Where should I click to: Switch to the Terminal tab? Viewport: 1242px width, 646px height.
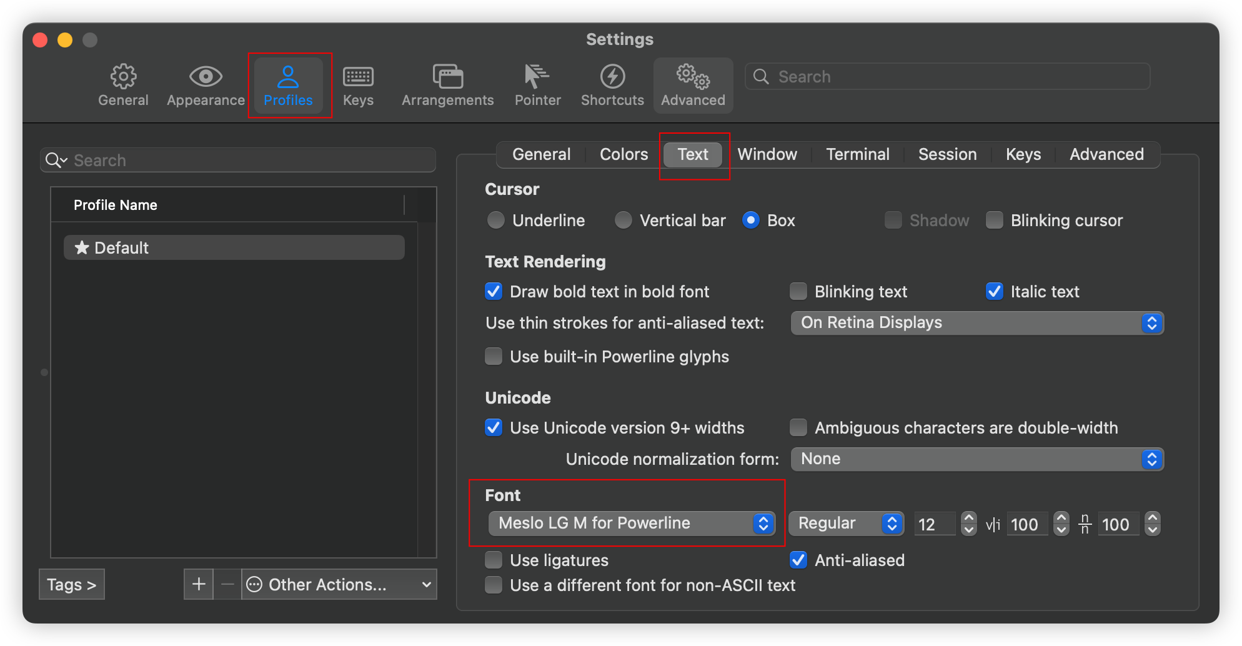pyautogui.click(x=858, y=154)
